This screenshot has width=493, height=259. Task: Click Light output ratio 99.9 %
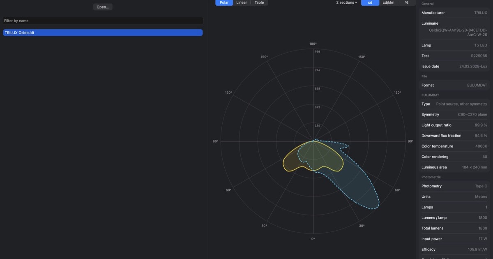(x=481, y=125)
